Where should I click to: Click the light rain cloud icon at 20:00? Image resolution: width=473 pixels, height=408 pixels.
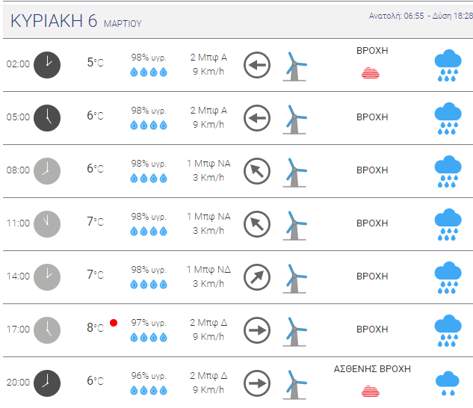(448, 383)
